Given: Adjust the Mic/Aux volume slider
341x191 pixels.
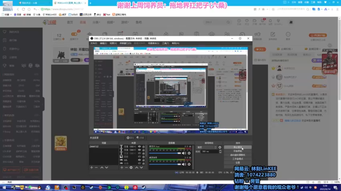Looking at the screenshot, I should tap(165, 153).
